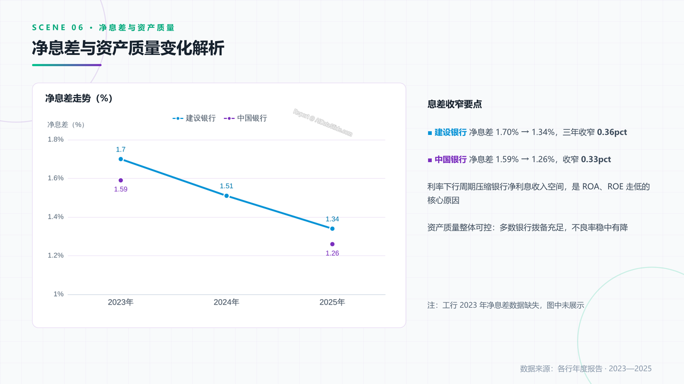The width and height of the screenshot is (684, 384).
Task: Select the 2023年 x-axis label
Action: click(121, 302)
